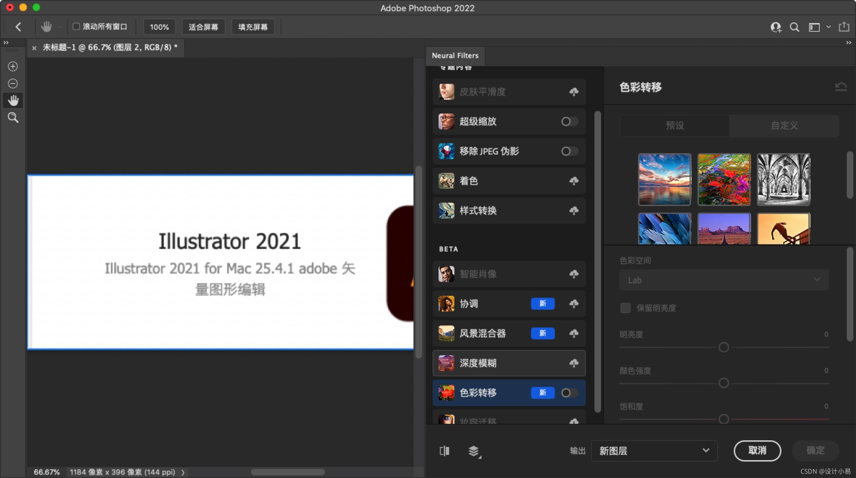This screenshot has height=478, width=856.
Task: Click the 适合屏幕 button
Action: (203, 27)
